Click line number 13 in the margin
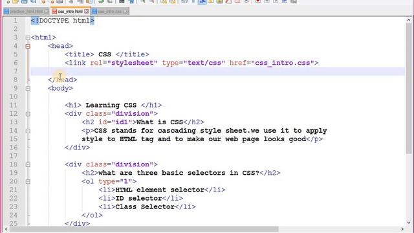 pos(14,122)
